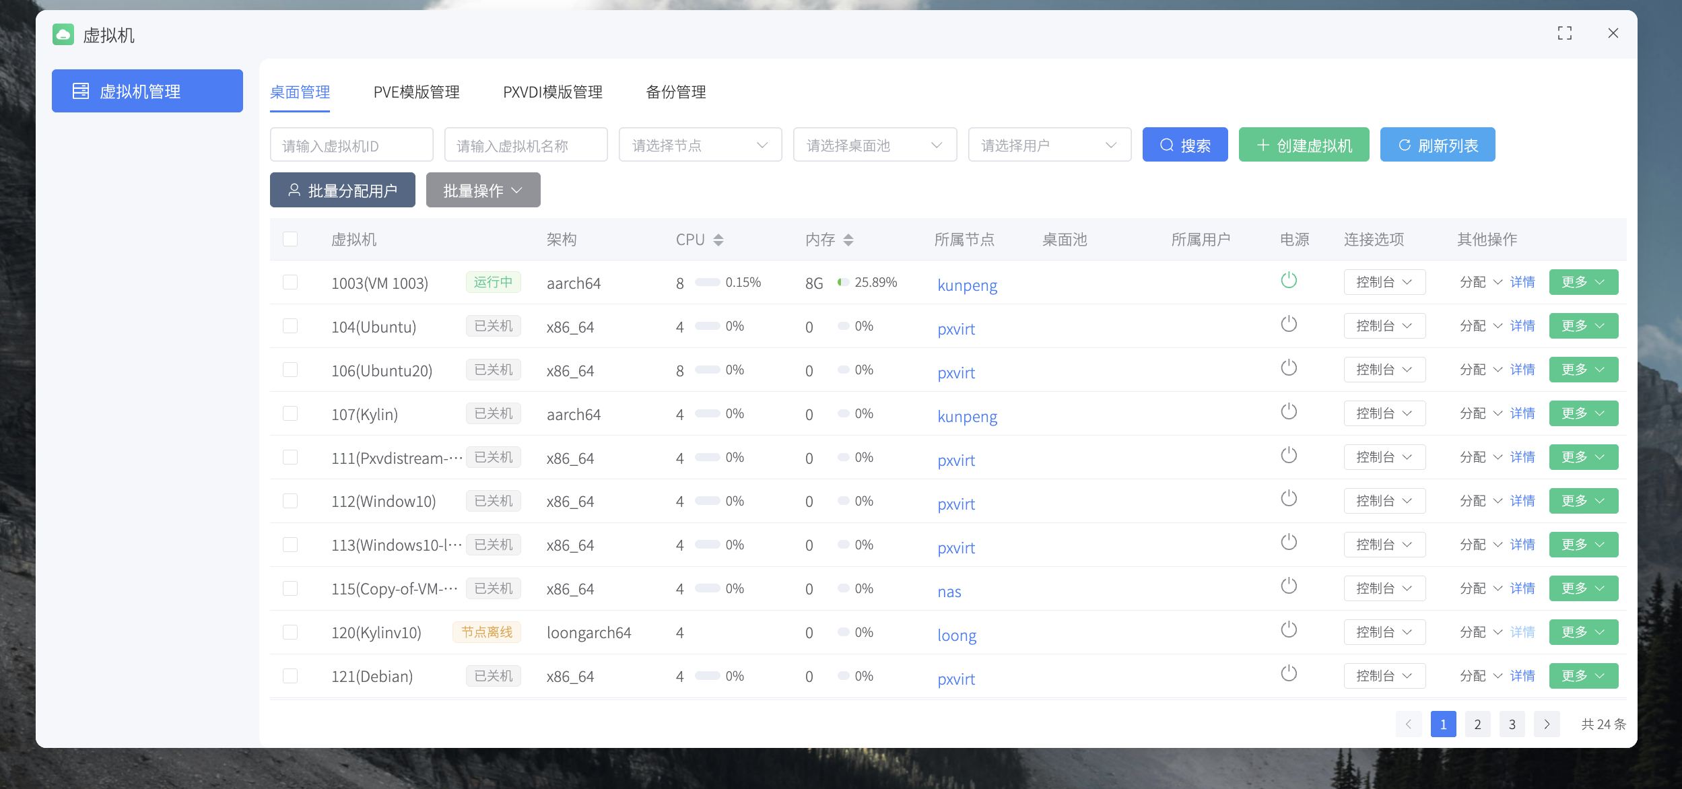
Task: Select all rows with header checkbox
Action: pos(290,239)
